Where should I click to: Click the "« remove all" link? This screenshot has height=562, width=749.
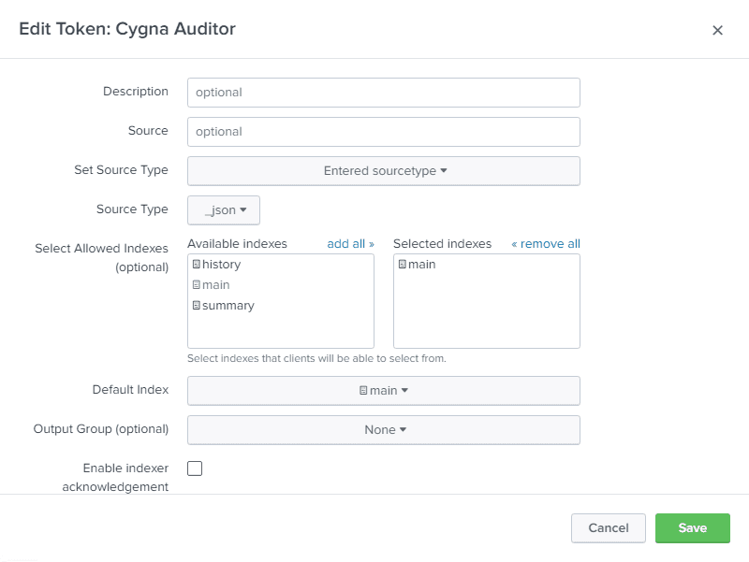point(545,243)
